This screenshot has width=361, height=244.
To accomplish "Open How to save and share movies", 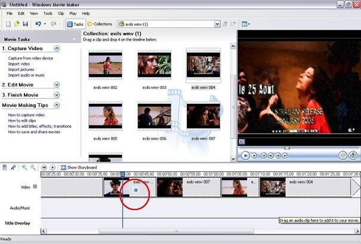I will [34, 132].
